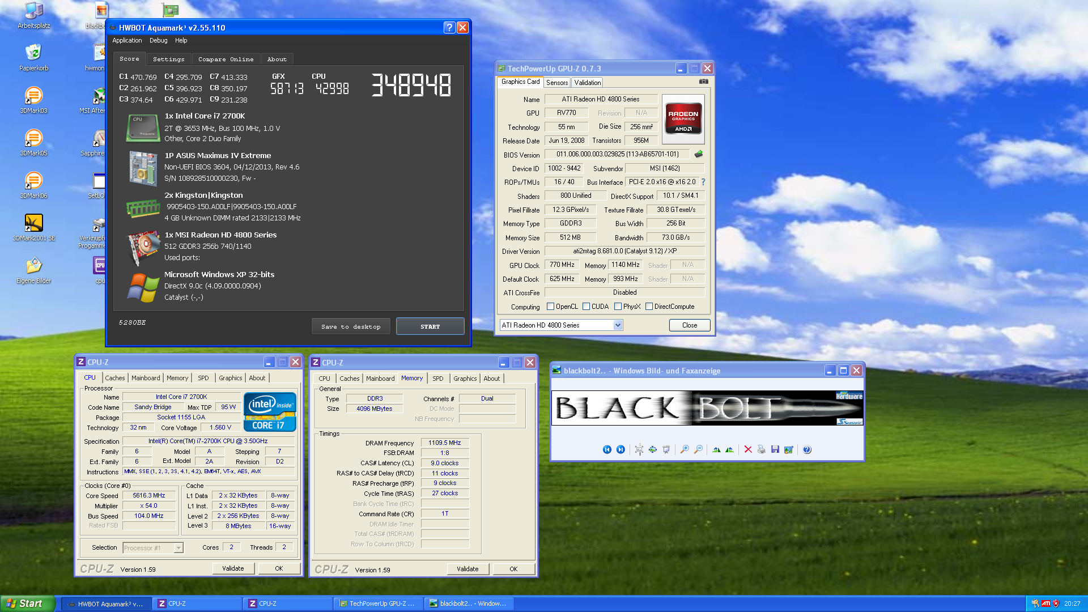1088x612 pixels.
Task: Open the Windows Start menu
Action: 27,603
